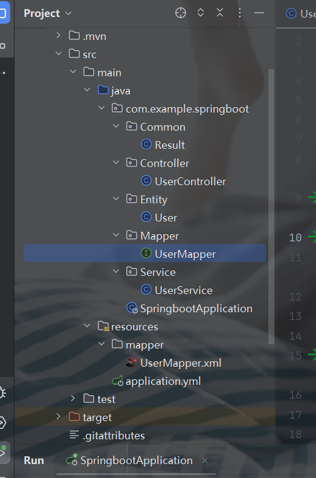Expand the .mvn folder
Image resolution: width=316 pixels, height=478 pixels.
click(x=59, y=36)
